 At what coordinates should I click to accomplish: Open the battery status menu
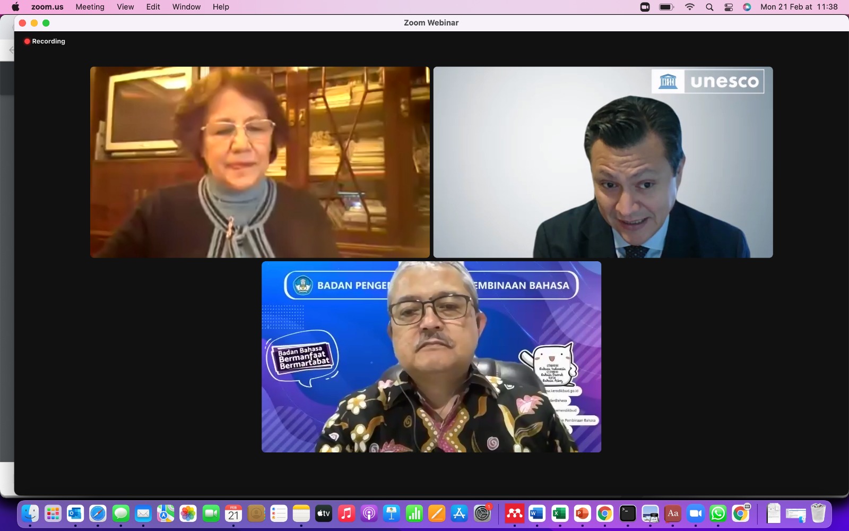(x=666, y=7)
